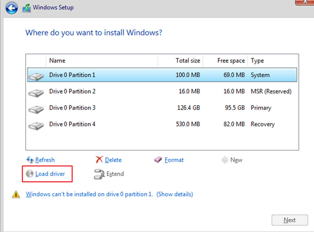The image size is (314, 232).
Task: Click the disk icon for Partition 3
Action: 36,110
